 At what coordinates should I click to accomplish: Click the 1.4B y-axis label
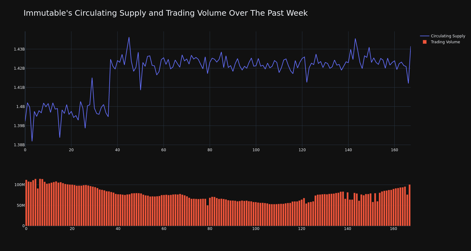coord(20,107)
